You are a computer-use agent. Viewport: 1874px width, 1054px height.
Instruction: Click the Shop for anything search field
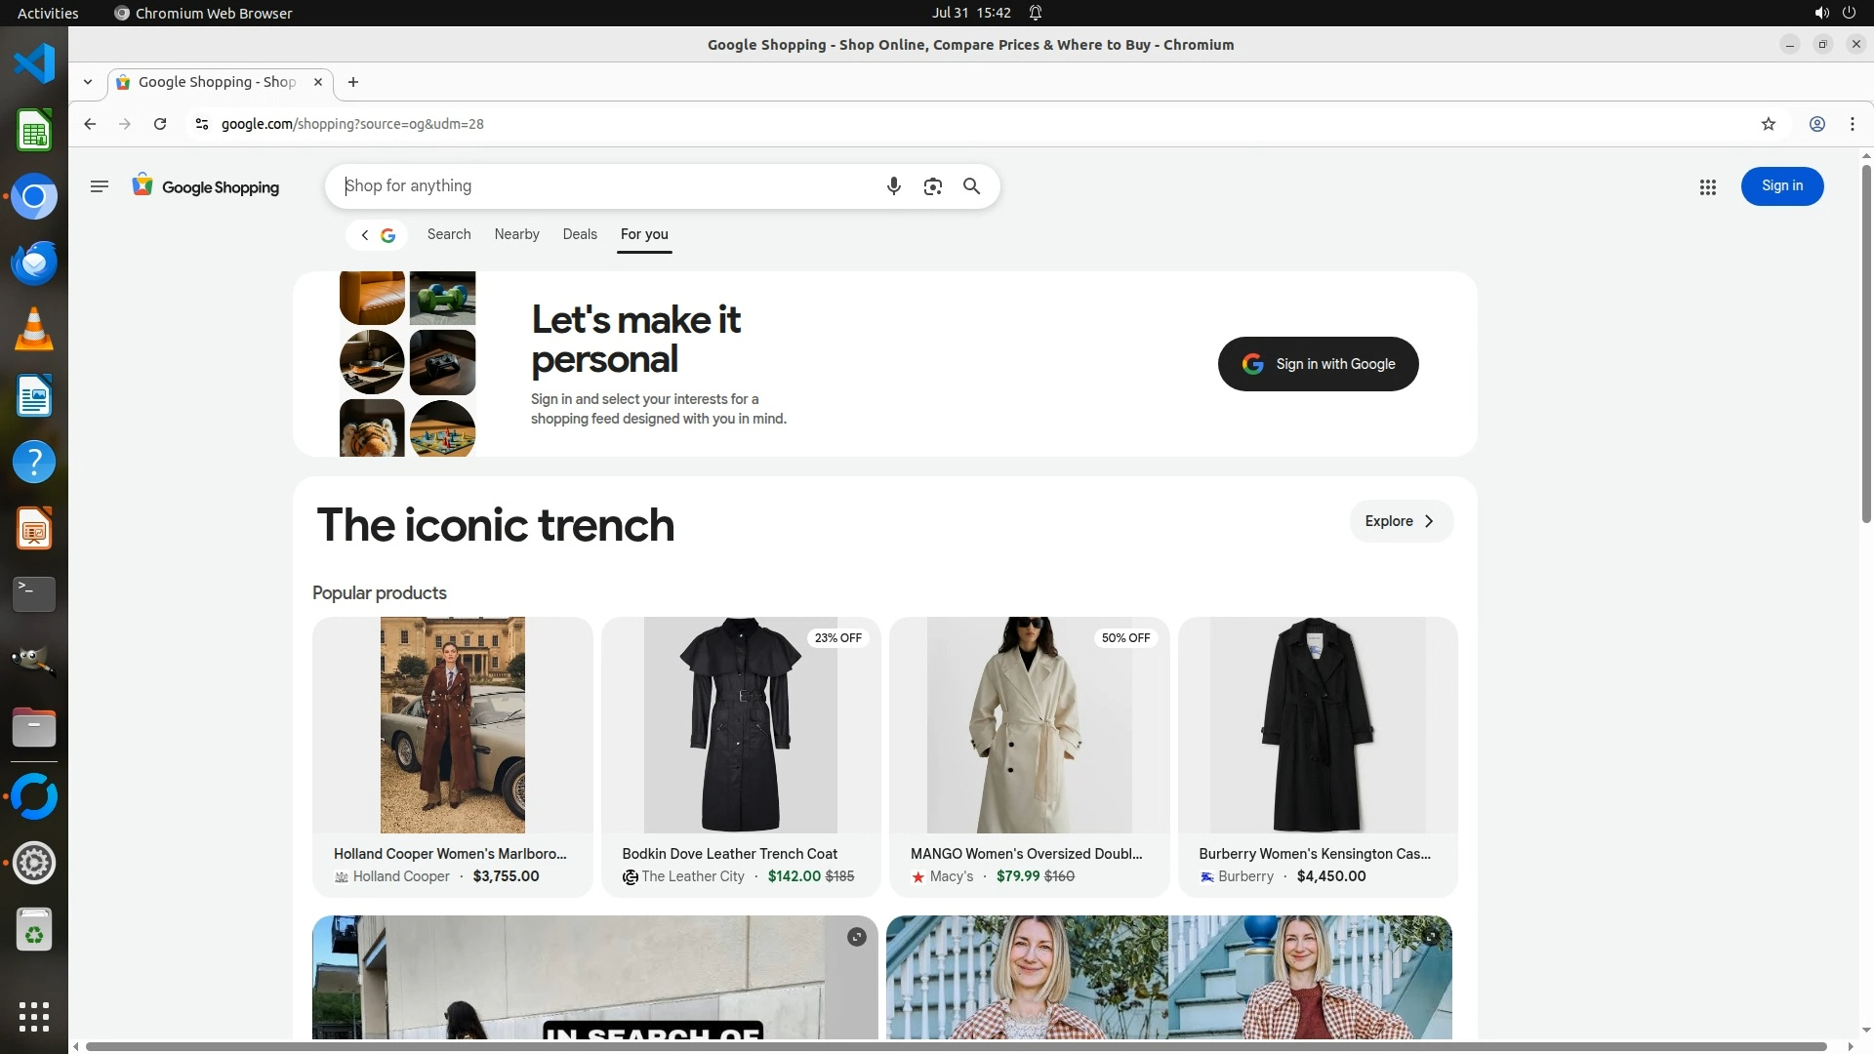605,186
